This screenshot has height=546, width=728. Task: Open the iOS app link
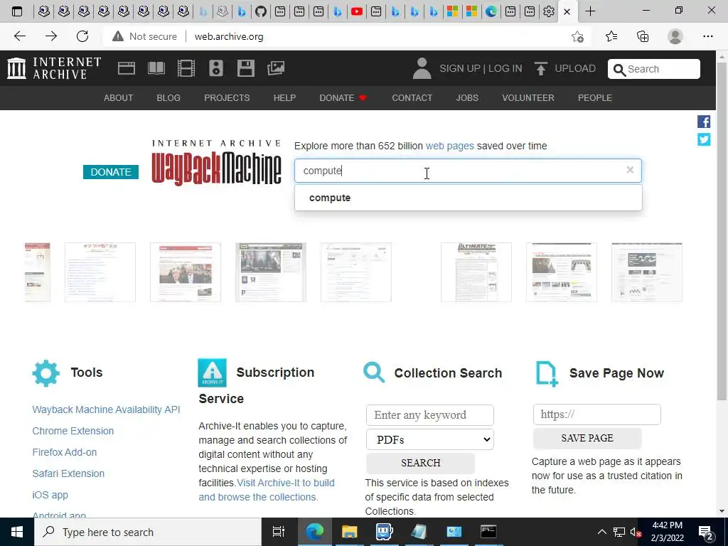click(x=50, y=495)
